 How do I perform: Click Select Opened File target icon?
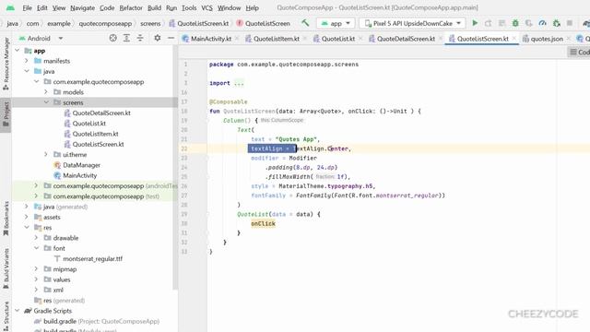[112, 38]
